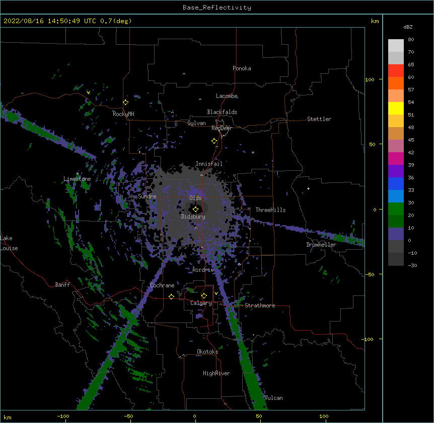The width and height of the screenshot is (434, 423).
Task: Click the Sylvan label on the map
Action: coord(196,123)
